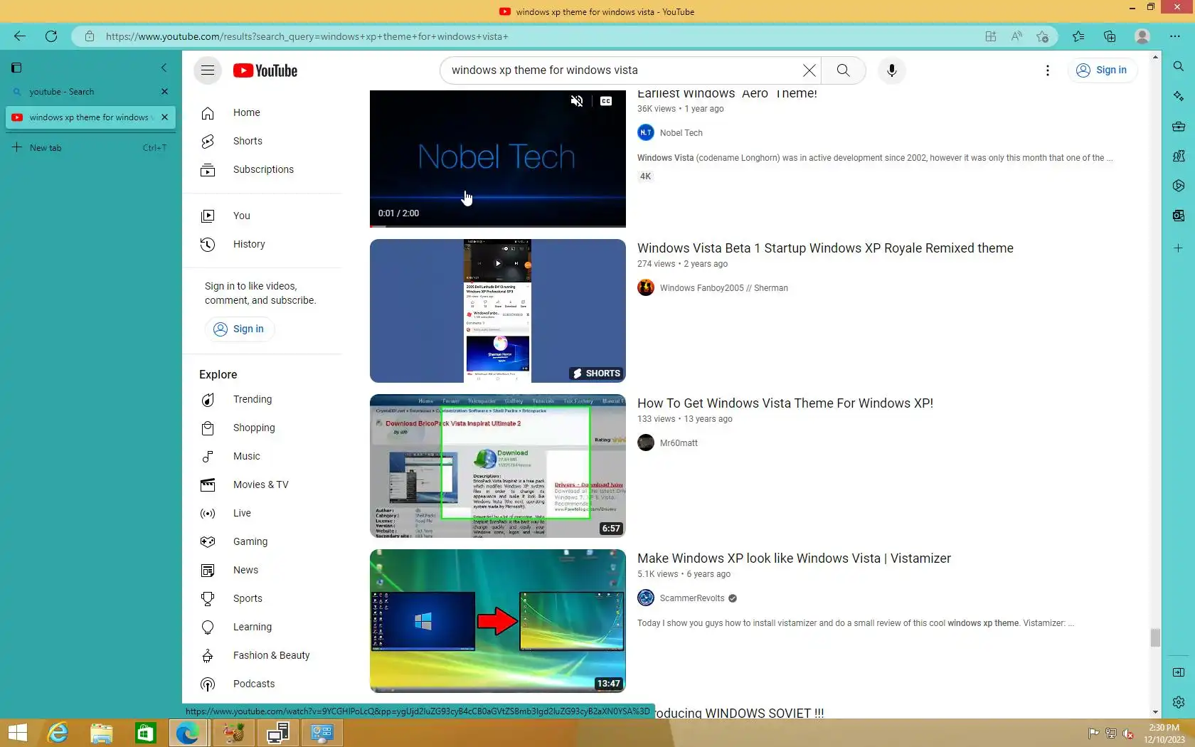Open the Vistamizer video thumbnail
Image resolution: width=1195 pixels, height=747 pixels.
pos(498,621)
